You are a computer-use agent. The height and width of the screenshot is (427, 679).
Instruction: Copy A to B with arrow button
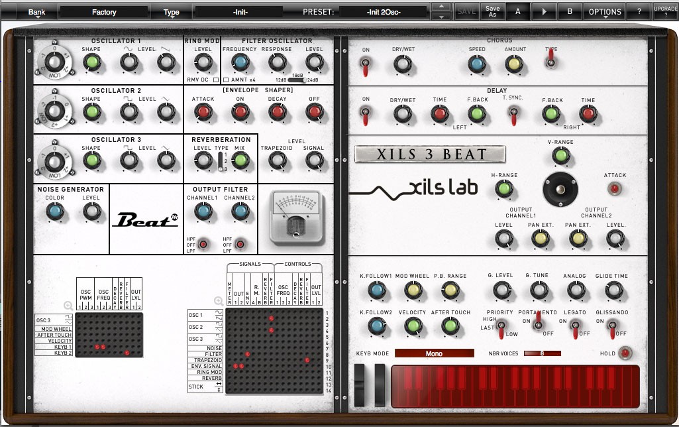coord(545,11)
